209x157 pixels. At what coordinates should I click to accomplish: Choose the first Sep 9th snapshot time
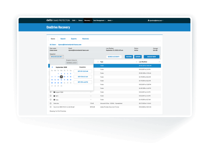tap(83, 71)
